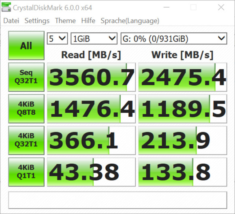Start the 4KiB Q8T8 test
Viewport: 235px width, 214px height.
pos(26,109)
